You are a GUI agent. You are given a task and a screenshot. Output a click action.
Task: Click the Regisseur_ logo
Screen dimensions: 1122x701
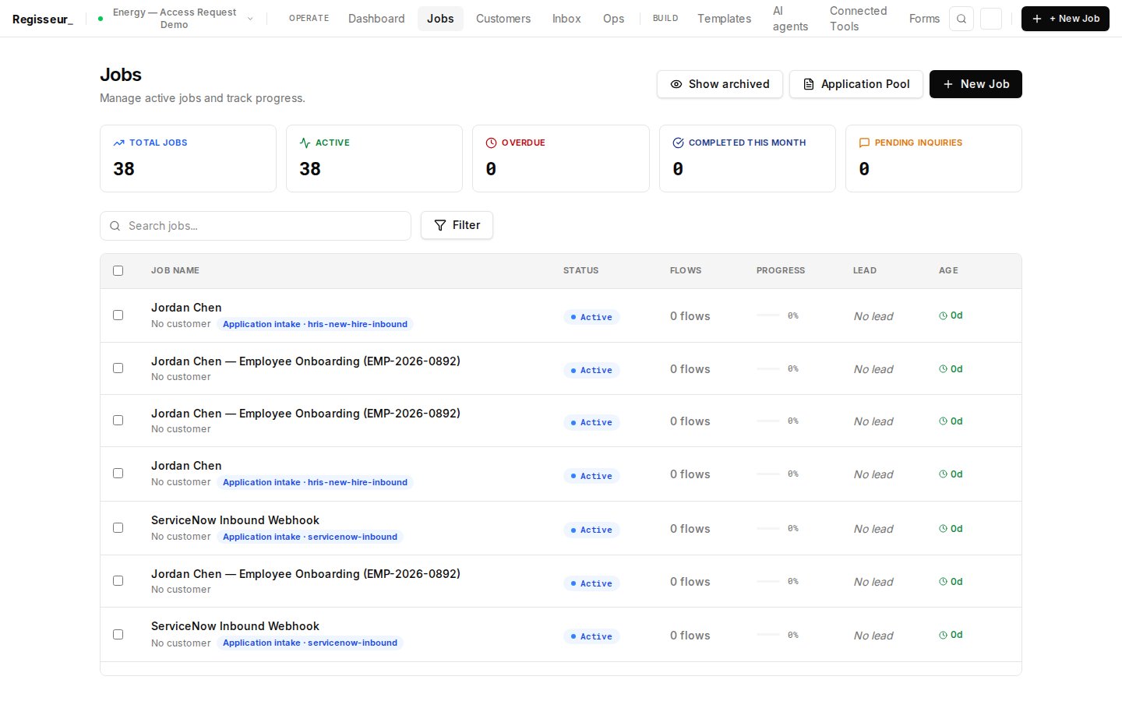point(43,19)
